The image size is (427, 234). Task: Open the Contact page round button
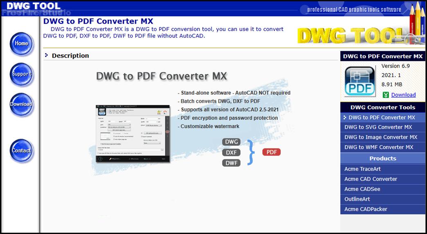coord(21,150)
